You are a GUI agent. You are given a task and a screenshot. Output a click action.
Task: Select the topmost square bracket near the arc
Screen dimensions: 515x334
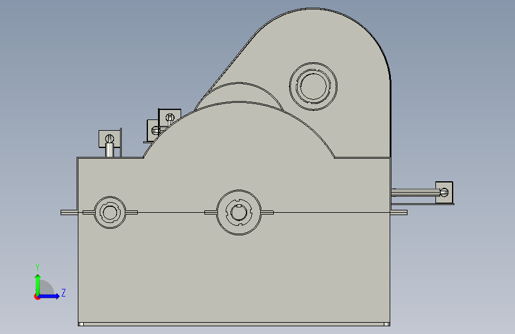[170, 117]
